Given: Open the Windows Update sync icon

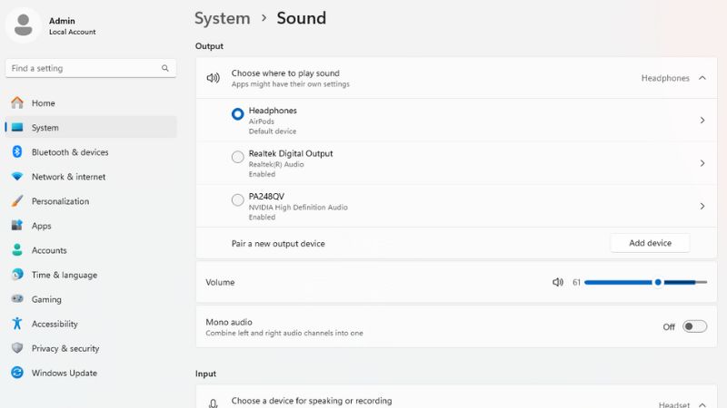Looking at the screenshot, I should [17, 373].
